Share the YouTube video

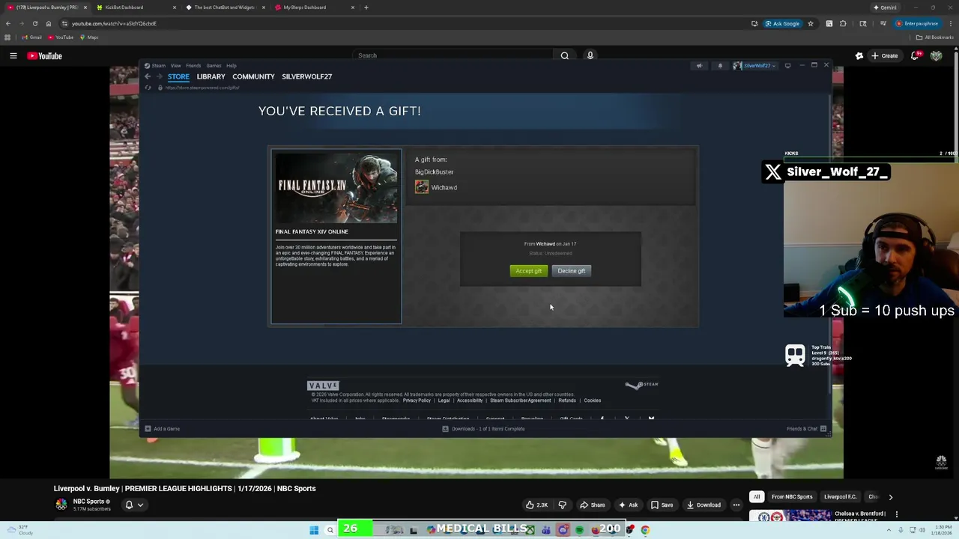[592, 505]
